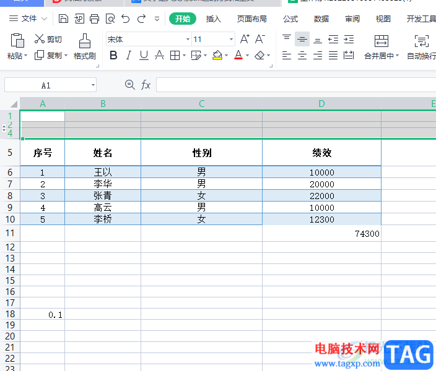
Task: Click the Undo arrow
Action: pos(126,19)
